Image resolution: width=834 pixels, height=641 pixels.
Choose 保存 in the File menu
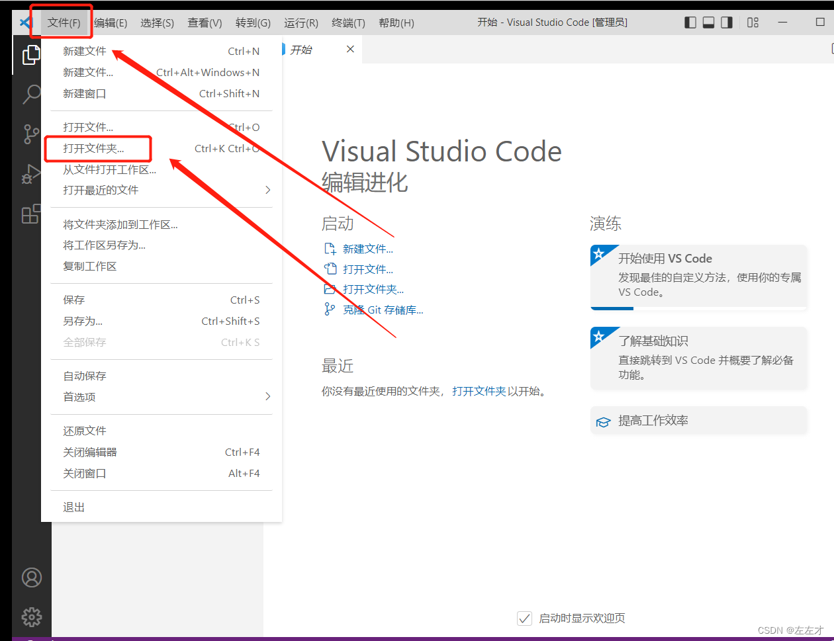pos(162,300)
